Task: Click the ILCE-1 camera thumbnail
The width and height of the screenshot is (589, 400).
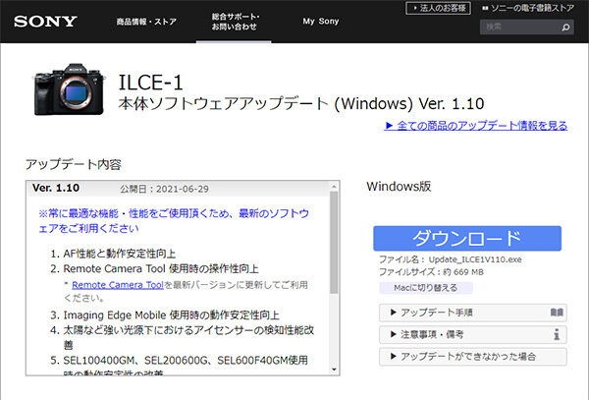Action: point(69,89)
